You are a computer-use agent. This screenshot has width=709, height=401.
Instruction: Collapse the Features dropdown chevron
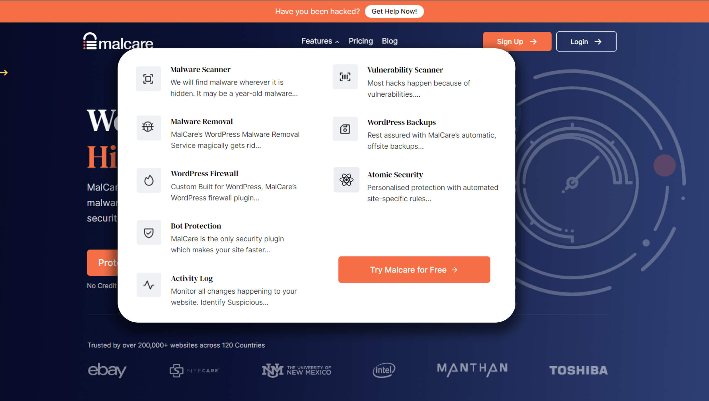pos(337,42)
